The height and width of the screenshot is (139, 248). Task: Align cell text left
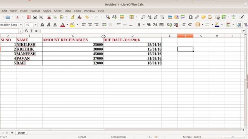(x=84, y=25)
